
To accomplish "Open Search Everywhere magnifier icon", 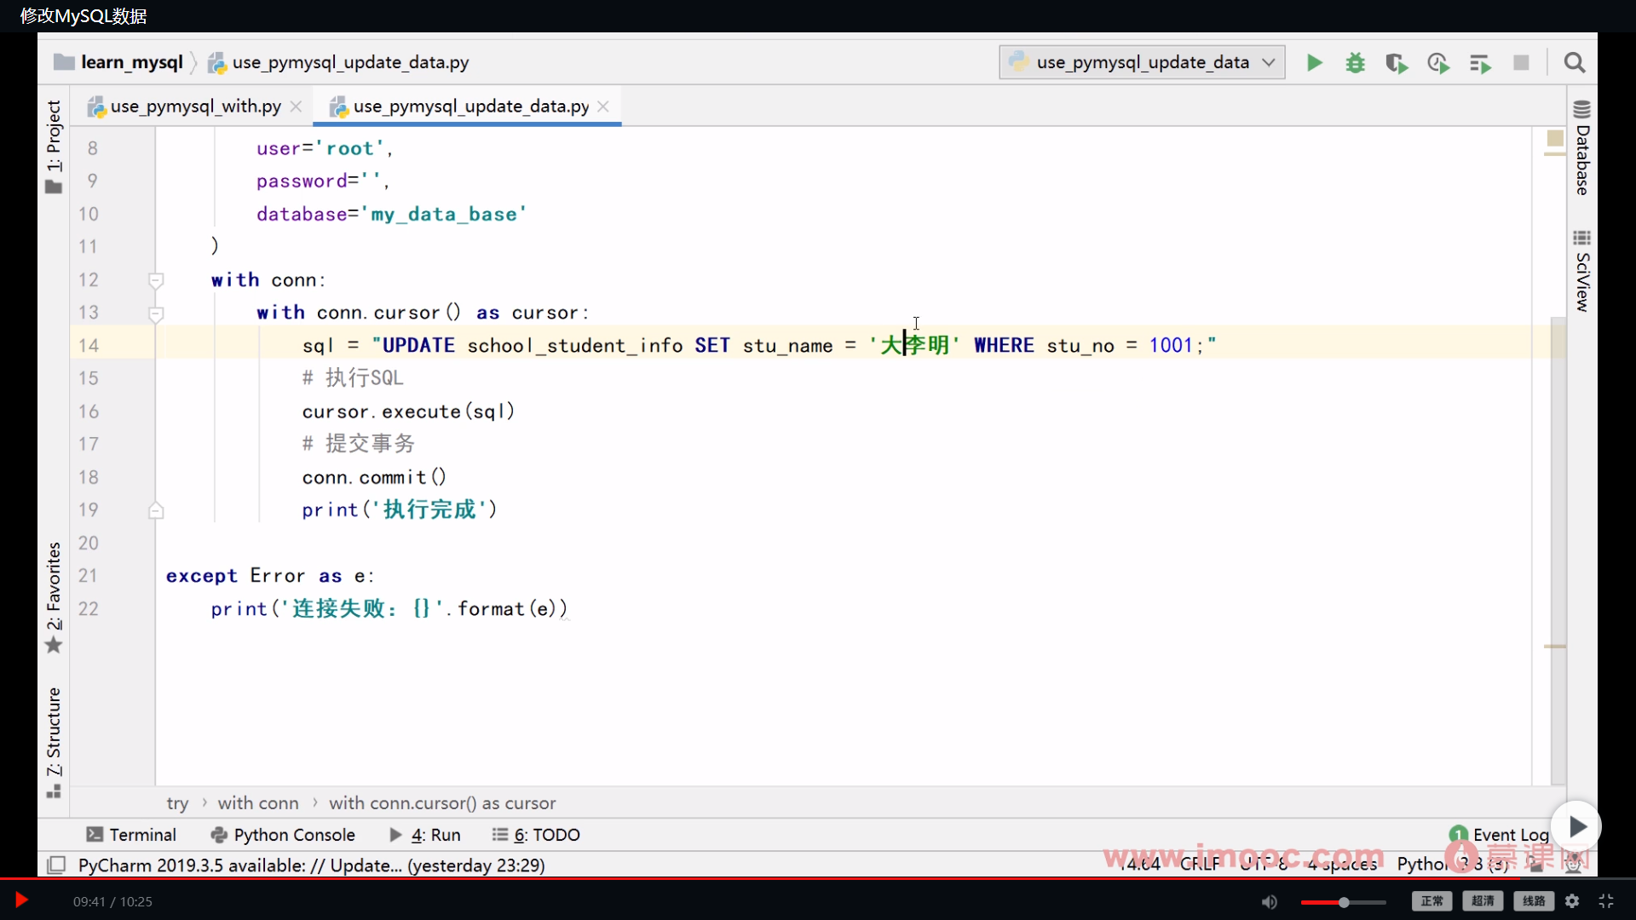I will (x=1575, y=62).
